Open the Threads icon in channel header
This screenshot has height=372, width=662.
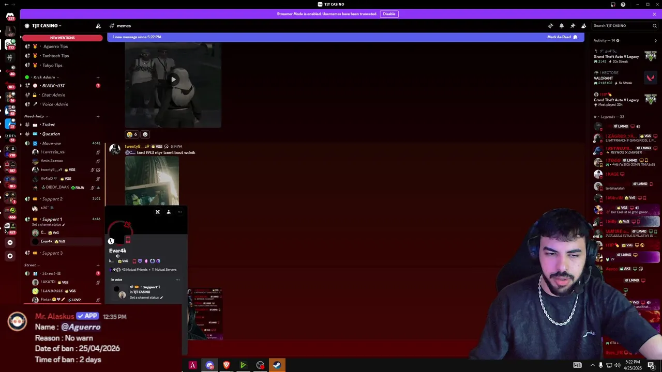(x=550, y=26)
